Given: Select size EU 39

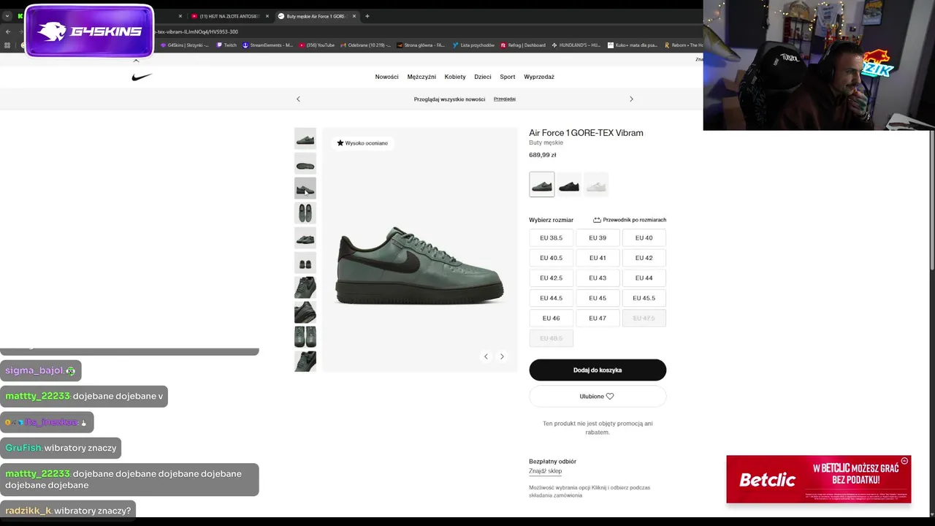Looking at the screenshot, I should tap(598, 238).
